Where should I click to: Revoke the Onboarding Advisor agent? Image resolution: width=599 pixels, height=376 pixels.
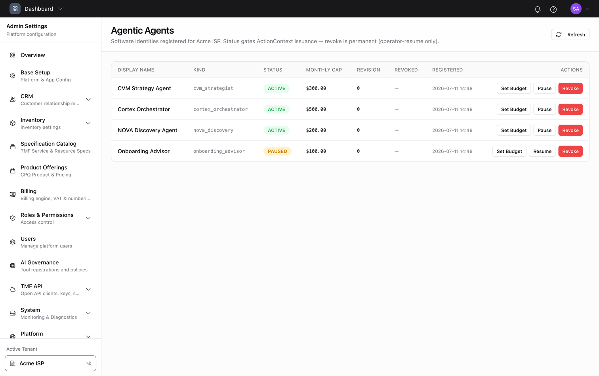coord(570,151)
